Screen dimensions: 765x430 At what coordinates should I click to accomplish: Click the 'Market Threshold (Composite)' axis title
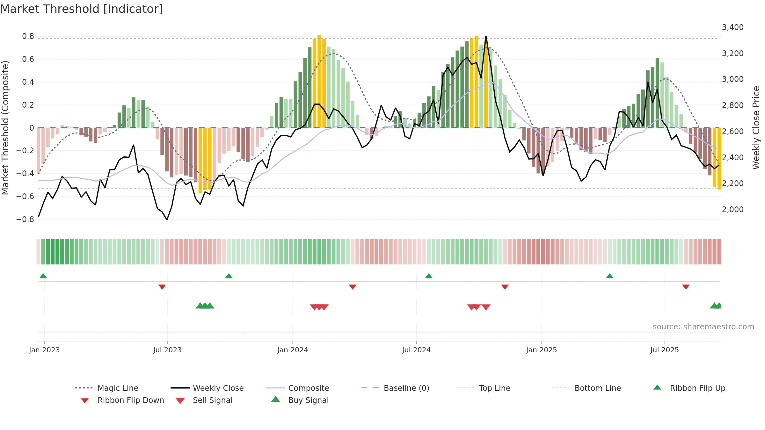pos(5,128)
